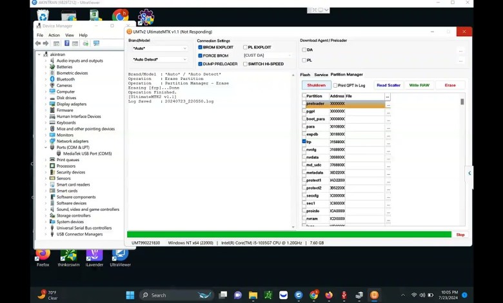Viewport: 503px width, 303px height.
Task: Click the green progress bar
Action: coord(289,235)
